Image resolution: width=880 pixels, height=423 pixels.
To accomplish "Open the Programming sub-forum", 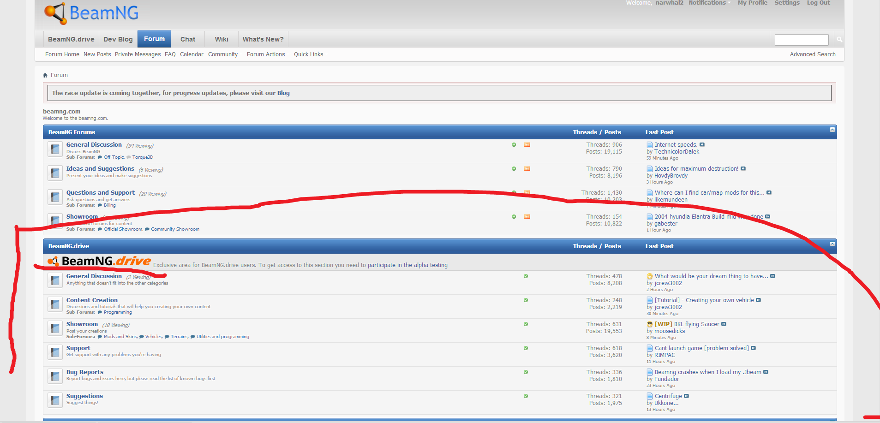I will click(x=118, y=312).
